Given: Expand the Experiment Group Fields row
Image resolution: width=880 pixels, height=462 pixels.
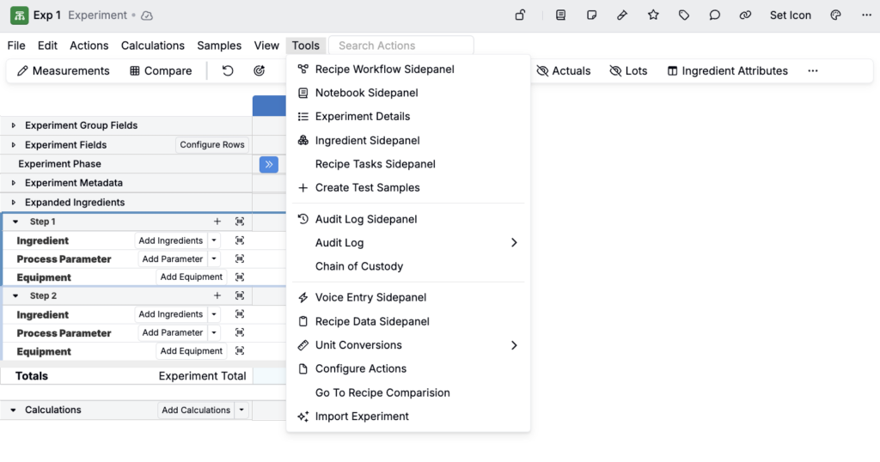Looking at the screenshot, I should point(13,125).
